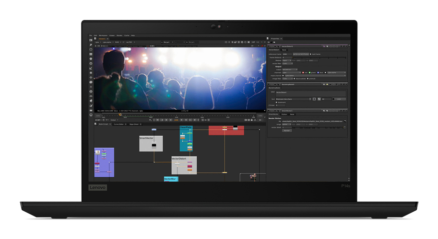
Task: Click the set to current frame button
Action: [x=301, y=54]
